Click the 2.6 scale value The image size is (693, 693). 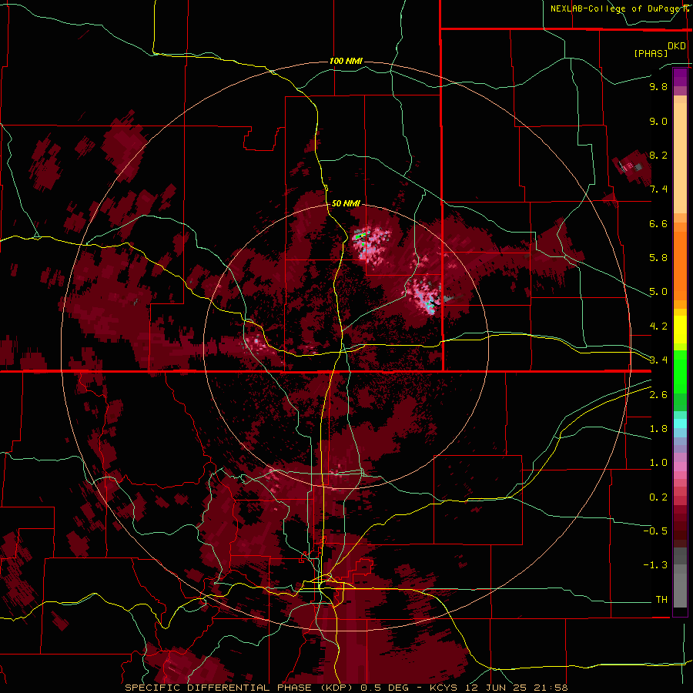(658, 395)
